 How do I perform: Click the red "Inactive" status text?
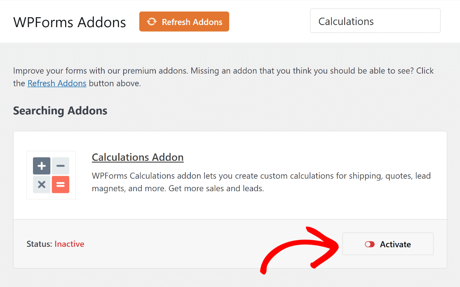pyautogui.click(x=69, y=244)
